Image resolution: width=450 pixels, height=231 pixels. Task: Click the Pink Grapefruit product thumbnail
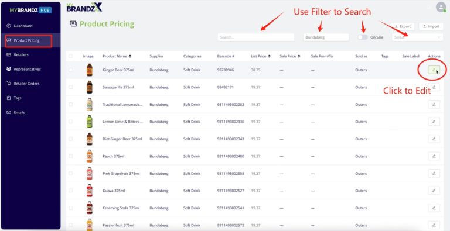click(x=90, y=173)
